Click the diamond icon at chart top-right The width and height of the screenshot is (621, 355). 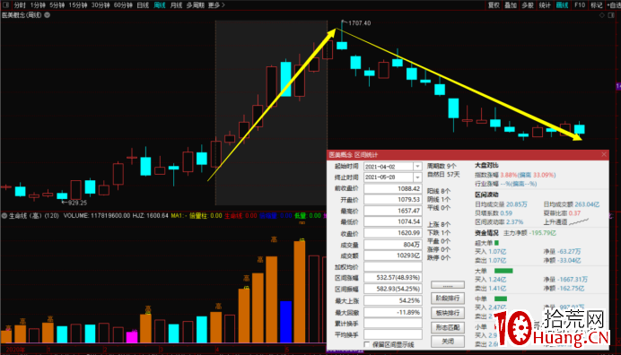pyautogui.click(x=602, y=15)
